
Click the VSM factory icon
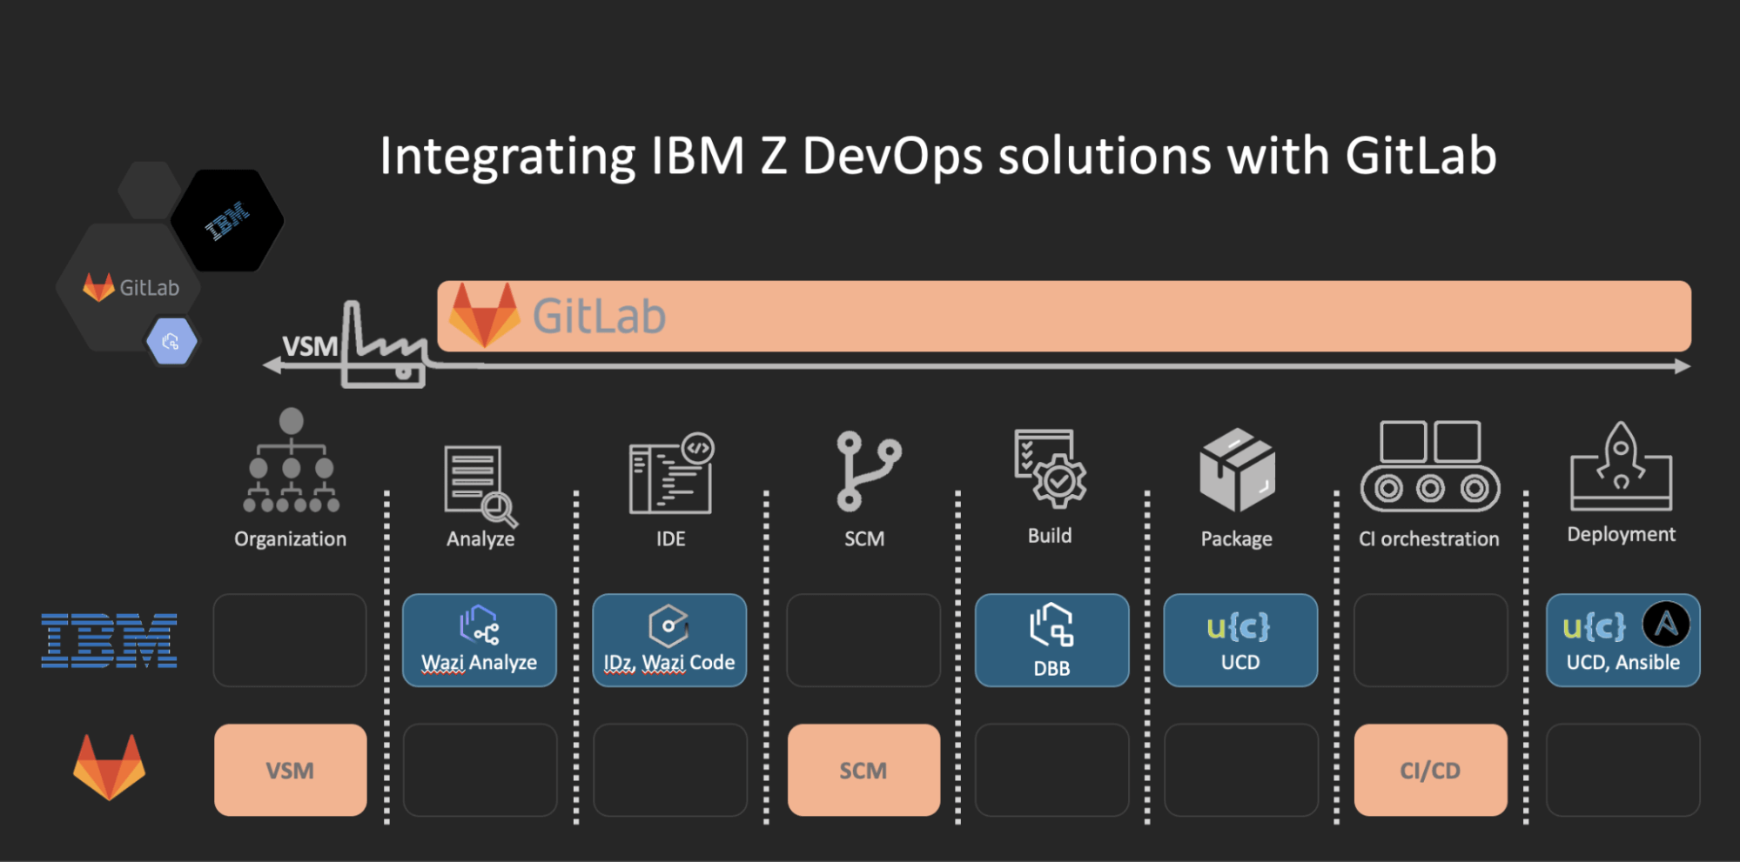(384, 344)
